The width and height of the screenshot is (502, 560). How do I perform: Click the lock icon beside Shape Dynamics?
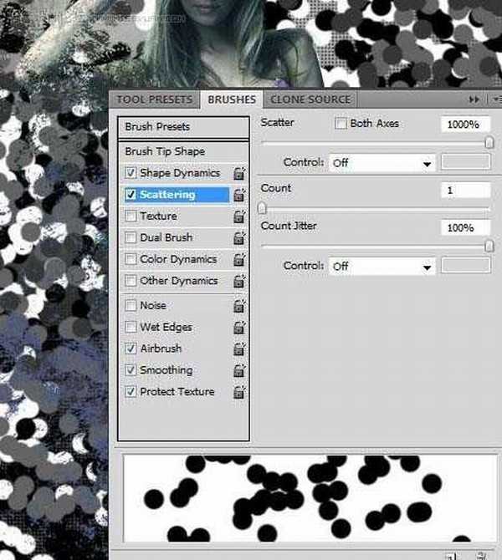point(239,174)
